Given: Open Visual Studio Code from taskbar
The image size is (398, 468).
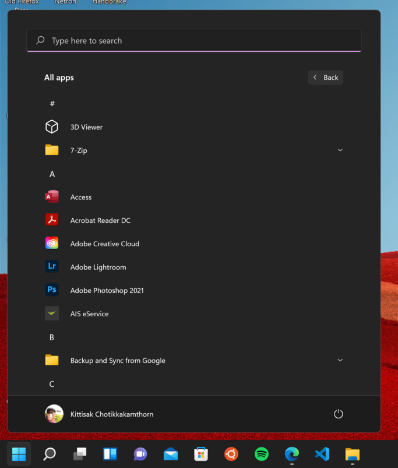Looking at the screenshot, I should [322, 454].
